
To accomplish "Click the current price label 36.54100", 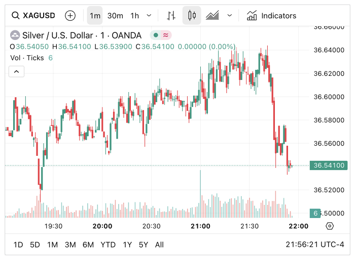I will tap(329, 165).
